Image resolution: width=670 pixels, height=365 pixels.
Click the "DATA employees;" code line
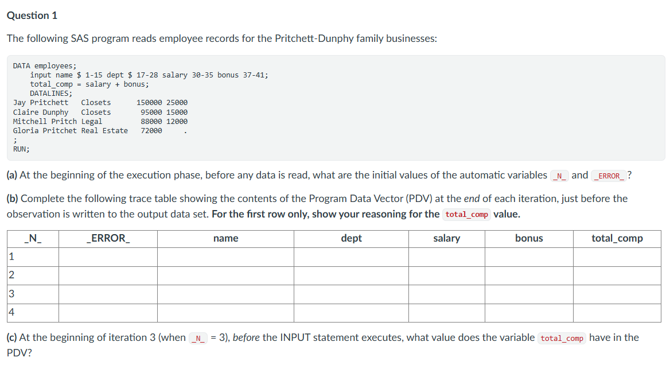click(x=44, y=66)
